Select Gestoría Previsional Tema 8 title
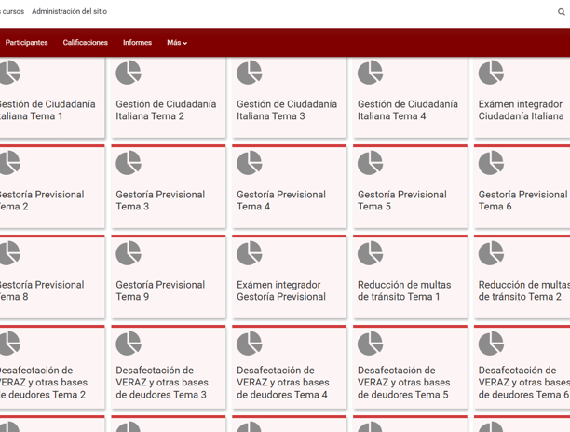The width and height of the screenshot is (570, 432). point(42,290)
